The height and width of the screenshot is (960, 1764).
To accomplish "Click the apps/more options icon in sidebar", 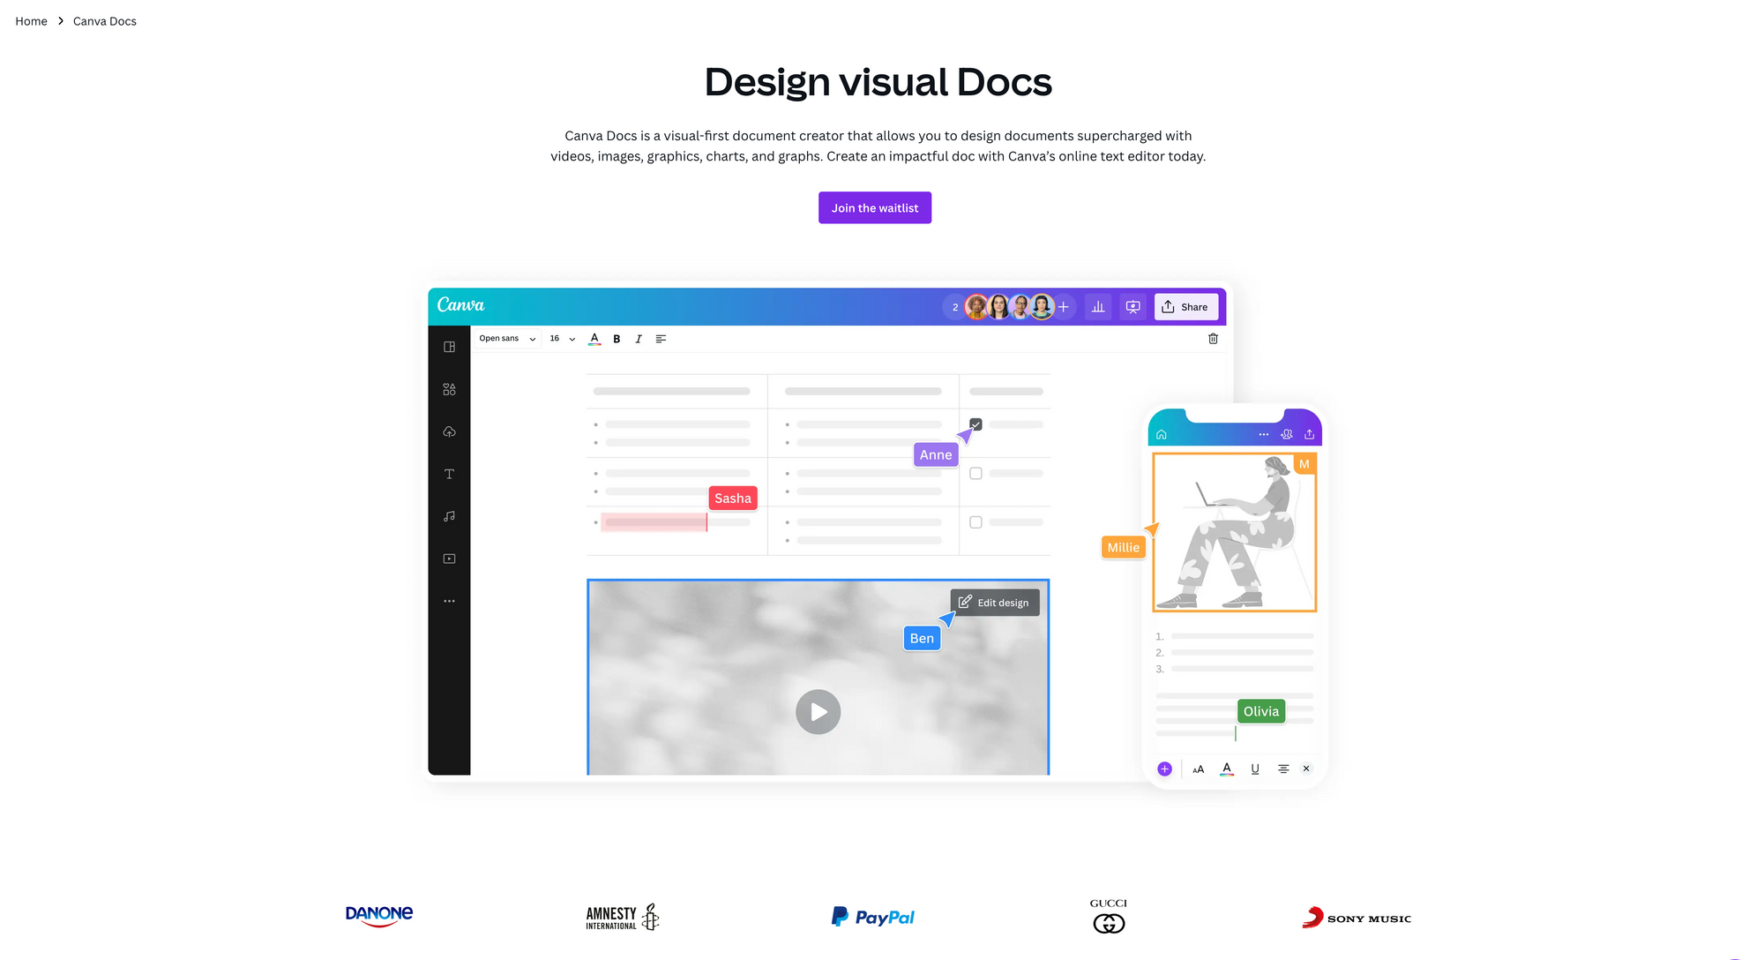I will click(450, 601).
